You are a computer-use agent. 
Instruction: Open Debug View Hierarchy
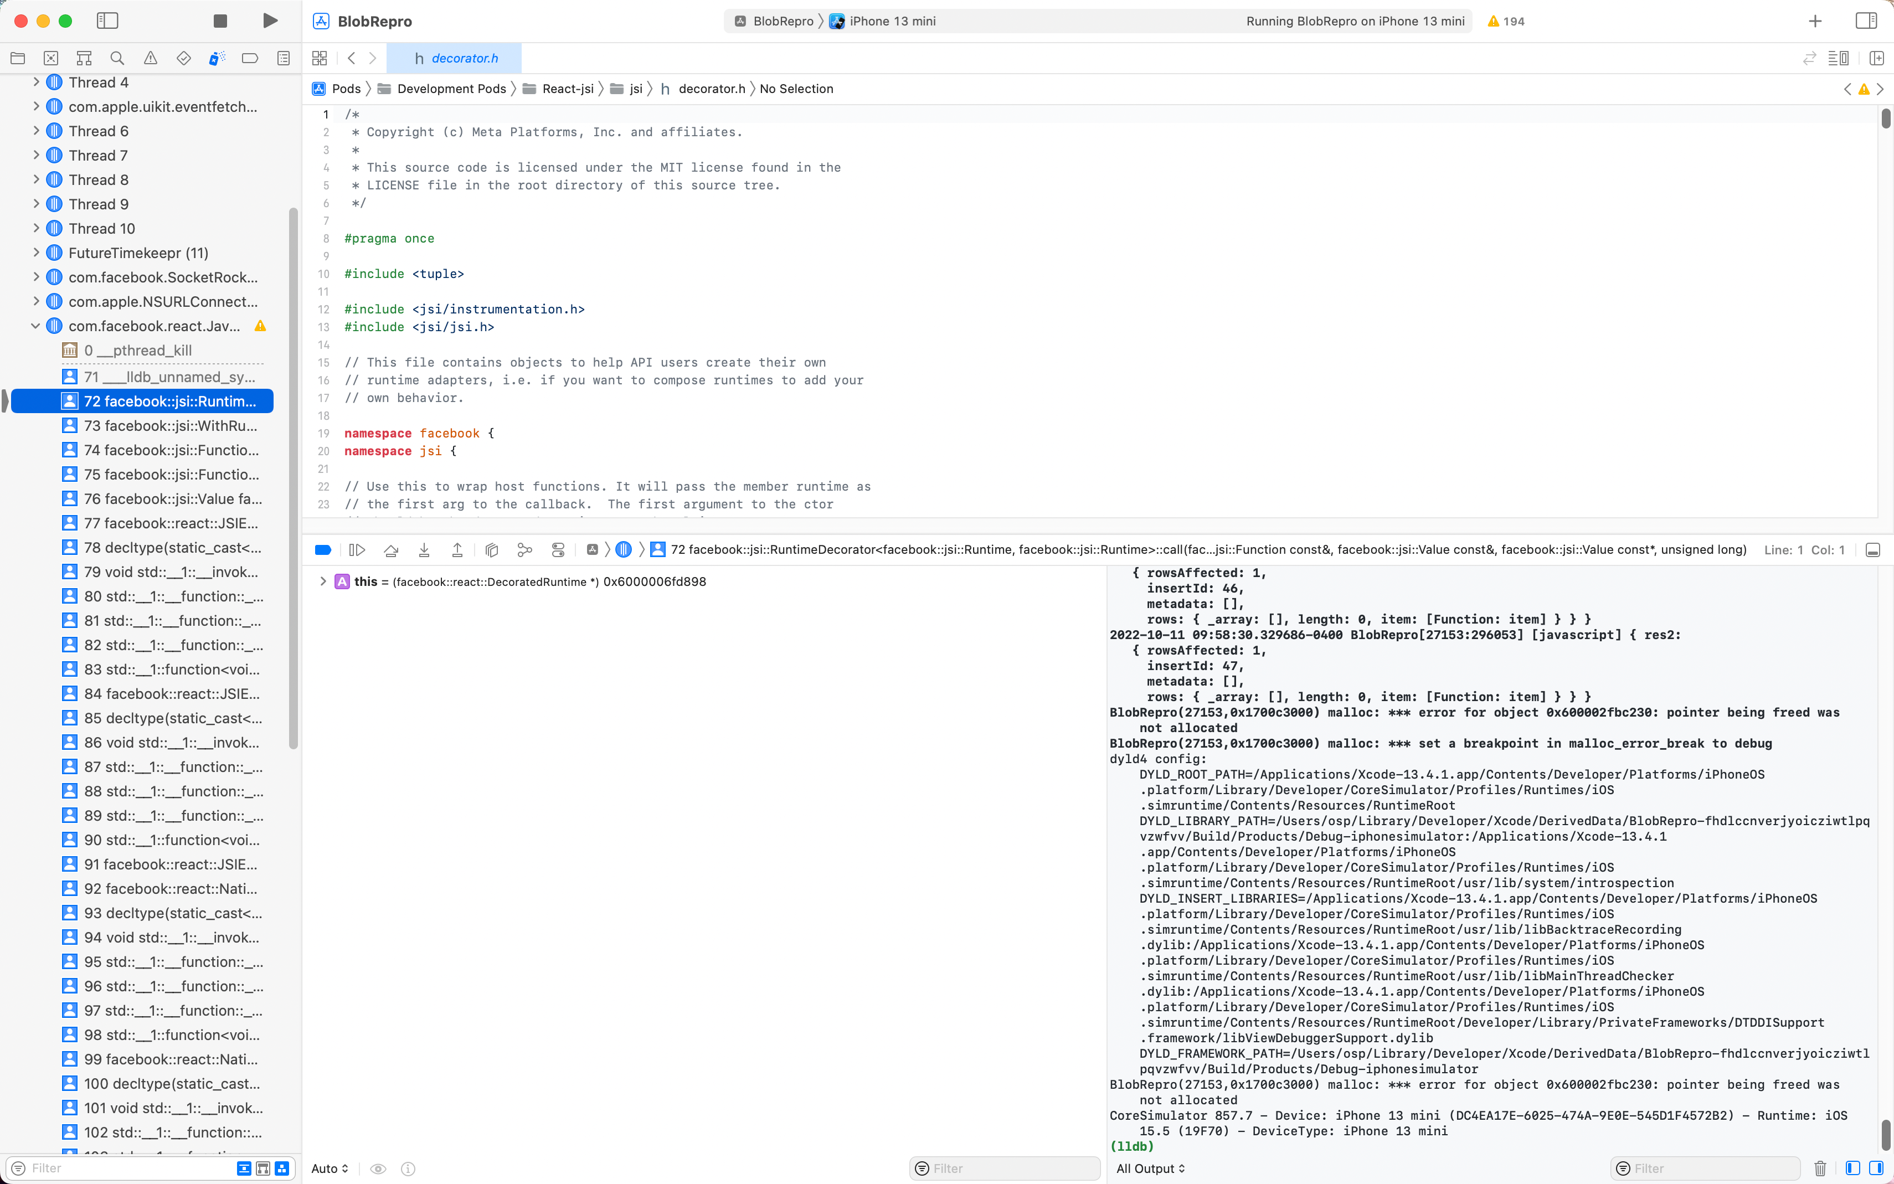(x=492, y=550)
